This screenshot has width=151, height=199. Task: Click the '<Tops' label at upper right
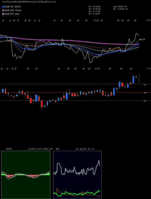coord(149,20)
